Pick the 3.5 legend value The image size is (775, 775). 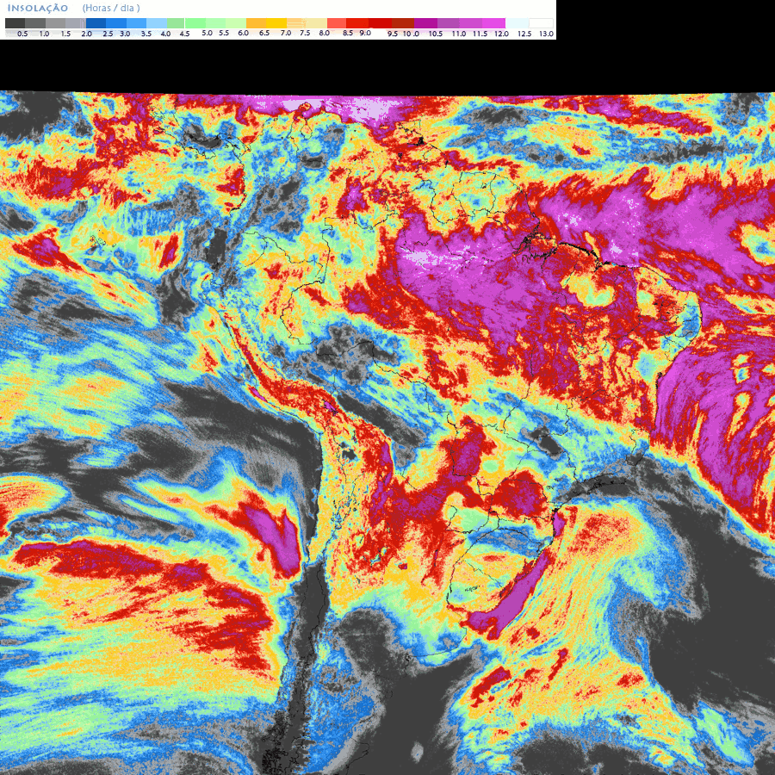[146, 34]
